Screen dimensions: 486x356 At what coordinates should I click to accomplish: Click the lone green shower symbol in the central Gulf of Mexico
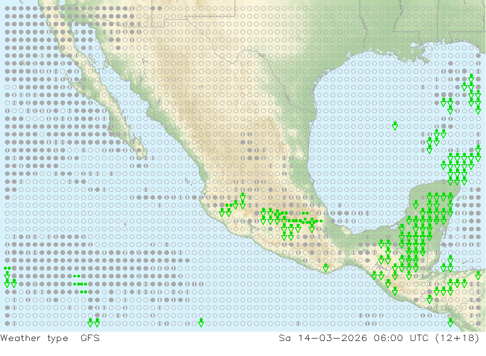(x=395, y=126)
